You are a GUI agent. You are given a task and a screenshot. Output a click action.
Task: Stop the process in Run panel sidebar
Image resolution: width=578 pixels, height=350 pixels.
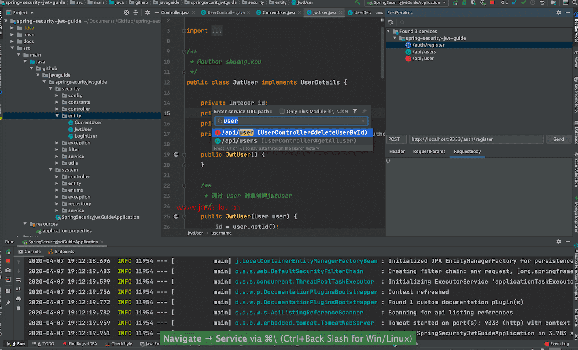click(8, 261)
